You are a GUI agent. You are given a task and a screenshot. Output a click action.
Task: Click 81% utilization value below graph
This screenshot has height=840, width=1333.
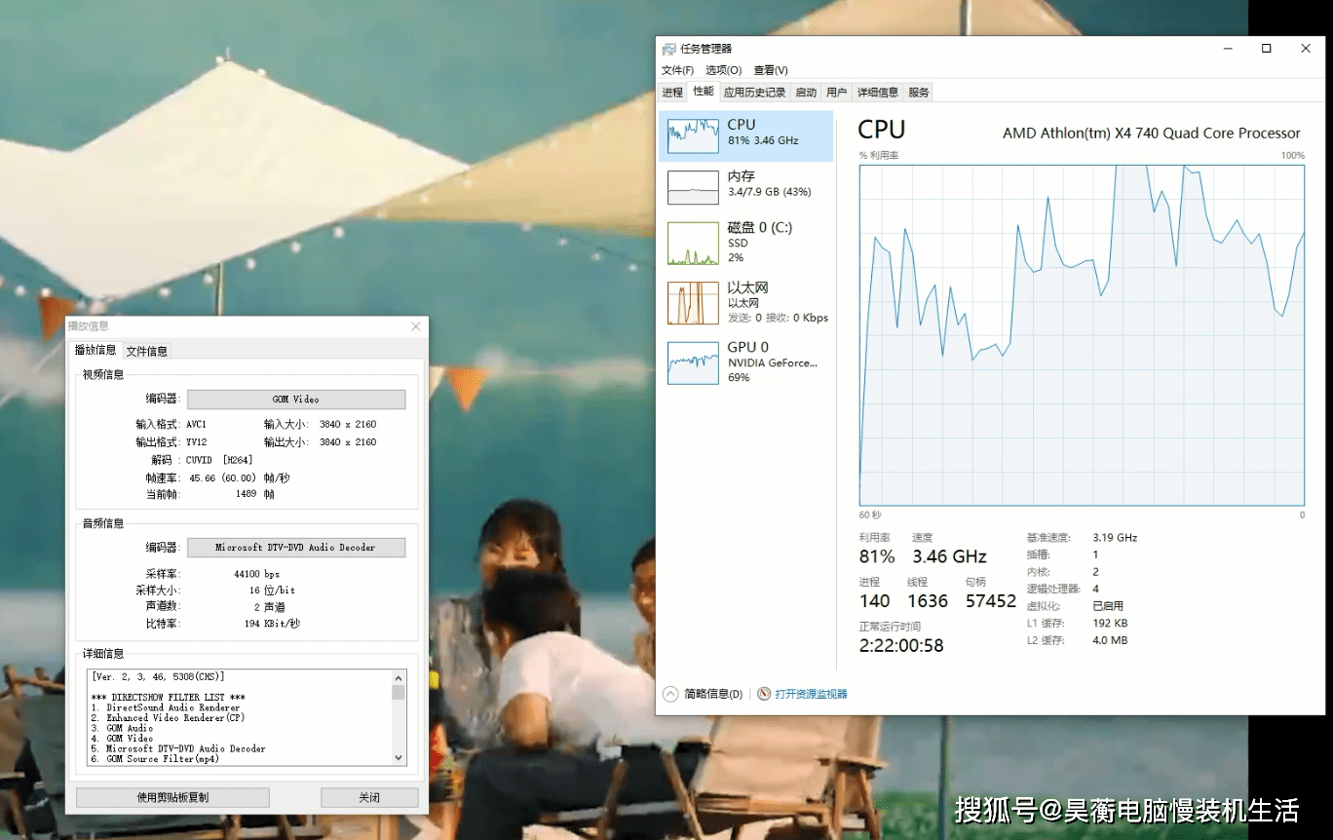(x=877, y=556)
